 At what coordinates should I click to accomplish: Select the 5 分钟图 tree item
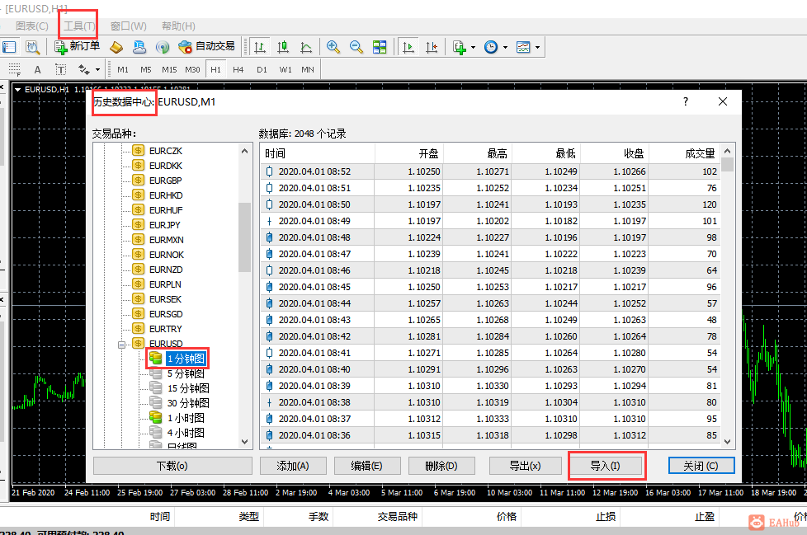[186, 373]
